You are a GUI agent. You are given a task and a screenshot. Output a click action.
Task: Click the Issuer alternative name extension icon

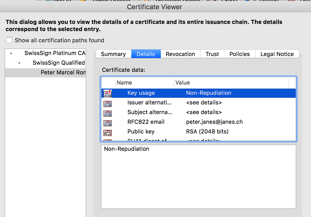(108, 103)
